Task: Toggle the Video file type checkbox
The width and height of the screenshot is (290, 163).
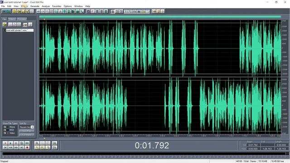Action: click(x=5, y=133)
